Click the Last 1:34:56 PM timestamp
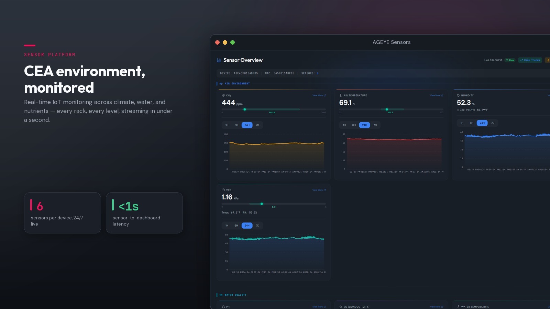 click(x=493, y=60)
